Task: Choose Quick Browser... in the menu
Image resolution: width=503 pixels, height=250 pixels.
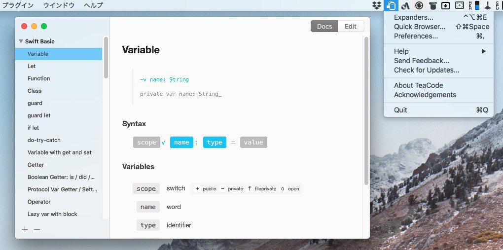Action: click(438, 27)
